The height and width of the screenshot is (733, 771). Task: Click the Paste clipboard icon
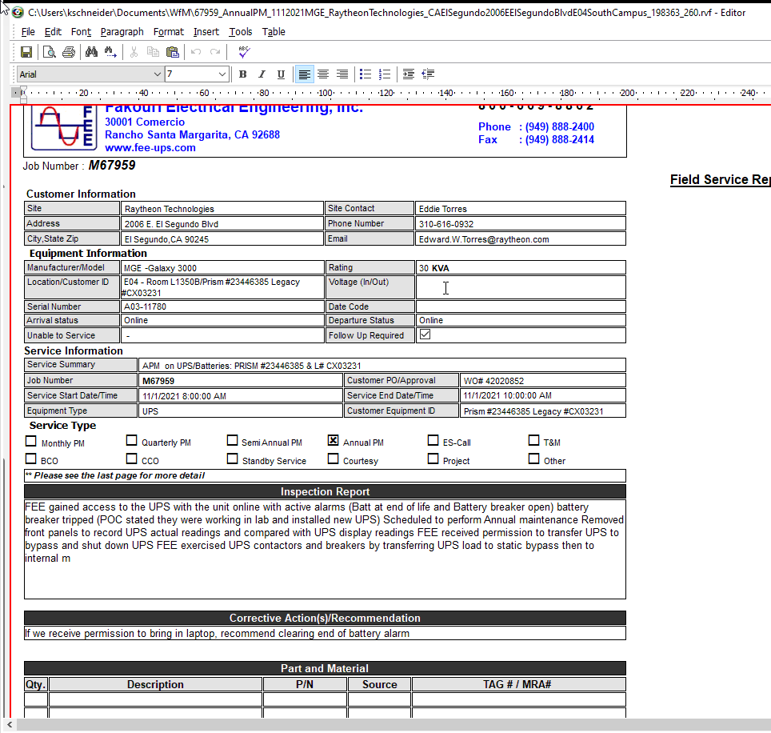(173, 52)
